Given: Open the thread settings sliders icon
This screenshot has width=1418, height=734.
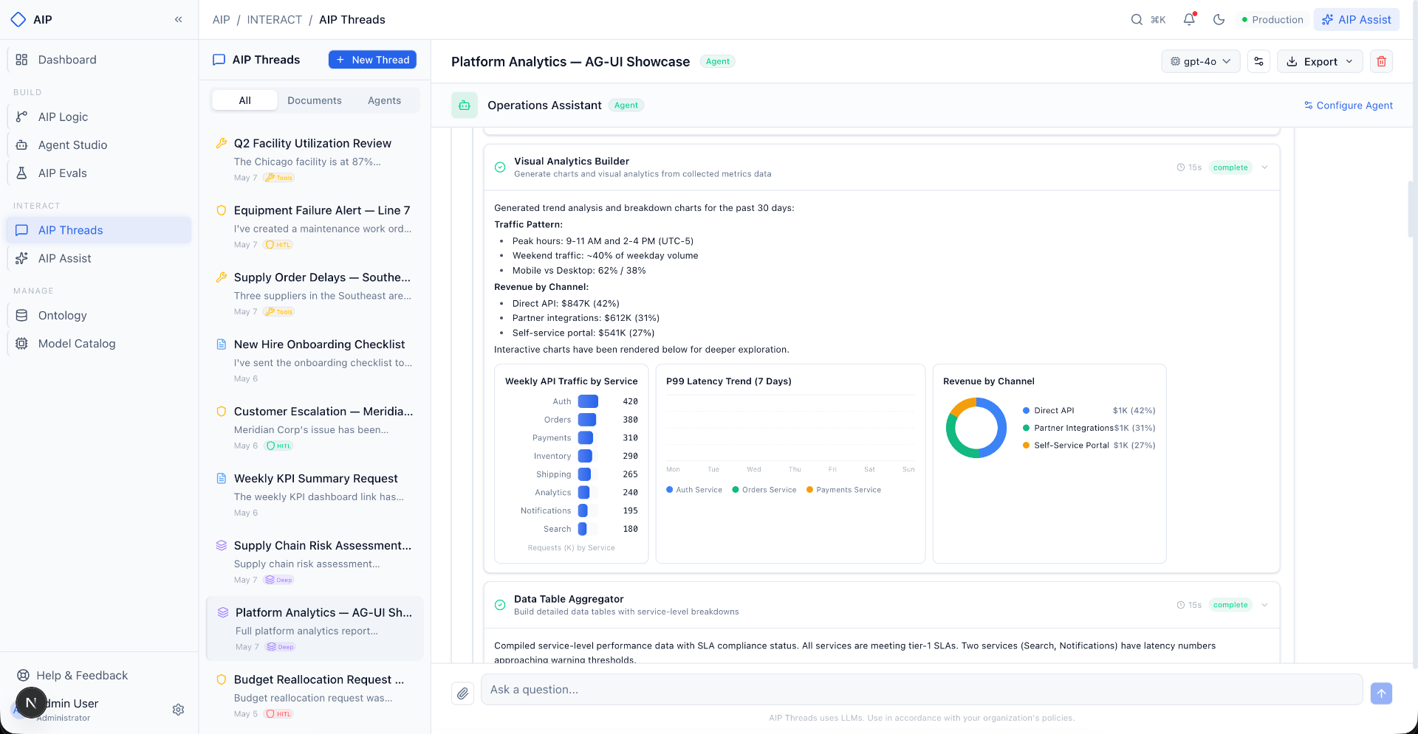Looking at the screenshot, I should 1258,61.
